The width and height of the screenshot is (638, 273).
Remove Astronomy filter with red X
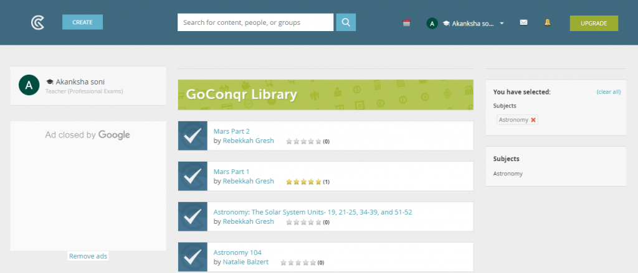pos(533,120)
